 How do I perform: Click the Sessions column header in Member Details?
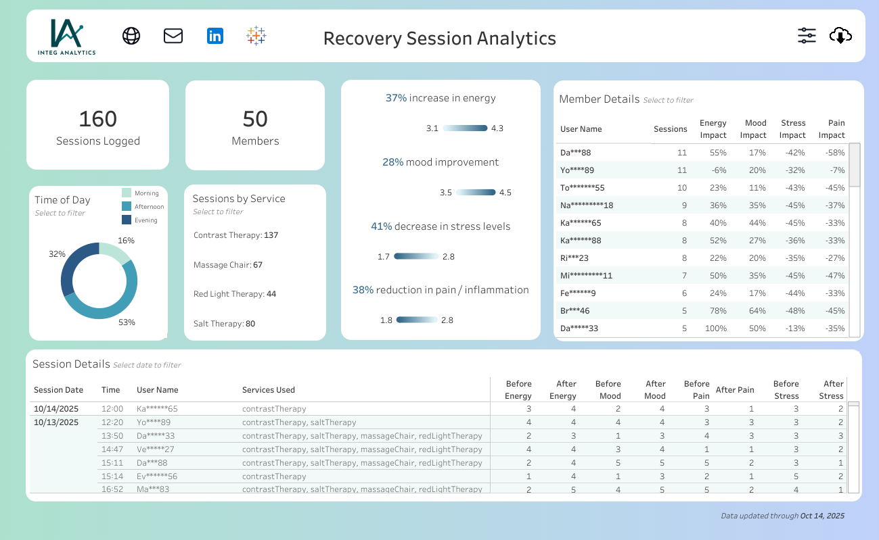click(x=671, y=129)
